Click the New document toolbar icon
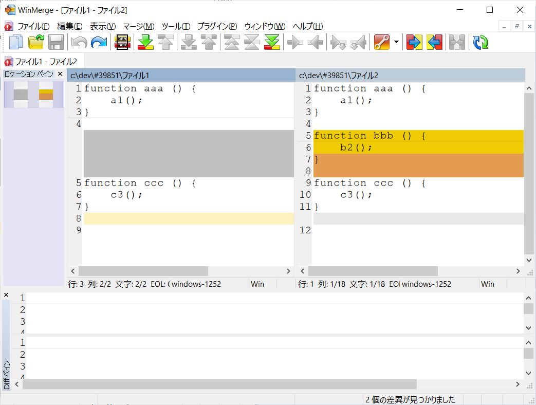Viewport: 536px width, 405px height. click(16, 43)
